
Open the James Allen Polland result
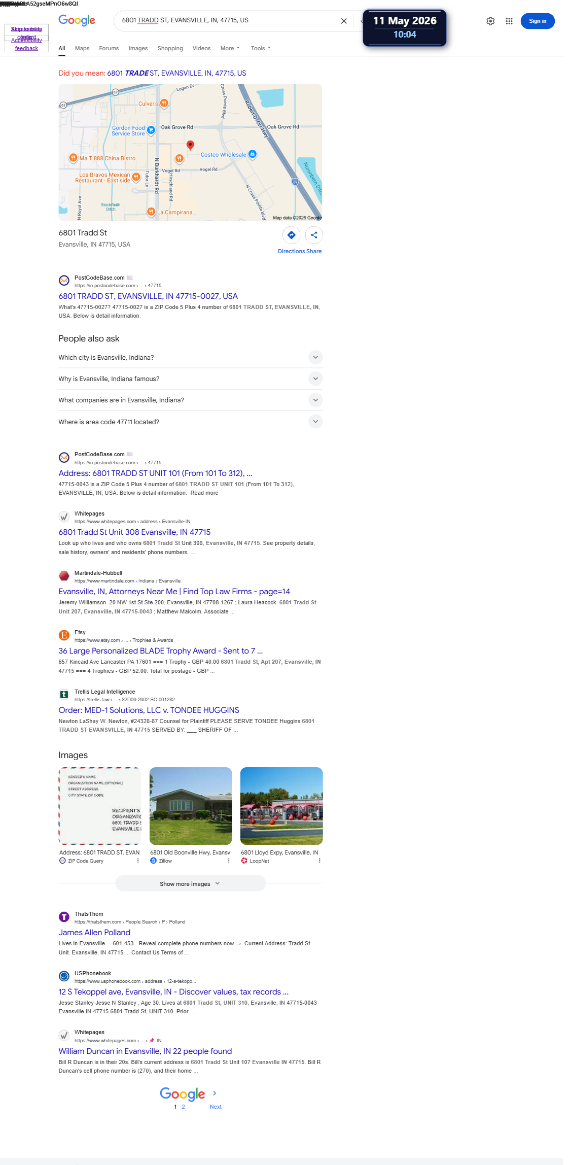94,932
